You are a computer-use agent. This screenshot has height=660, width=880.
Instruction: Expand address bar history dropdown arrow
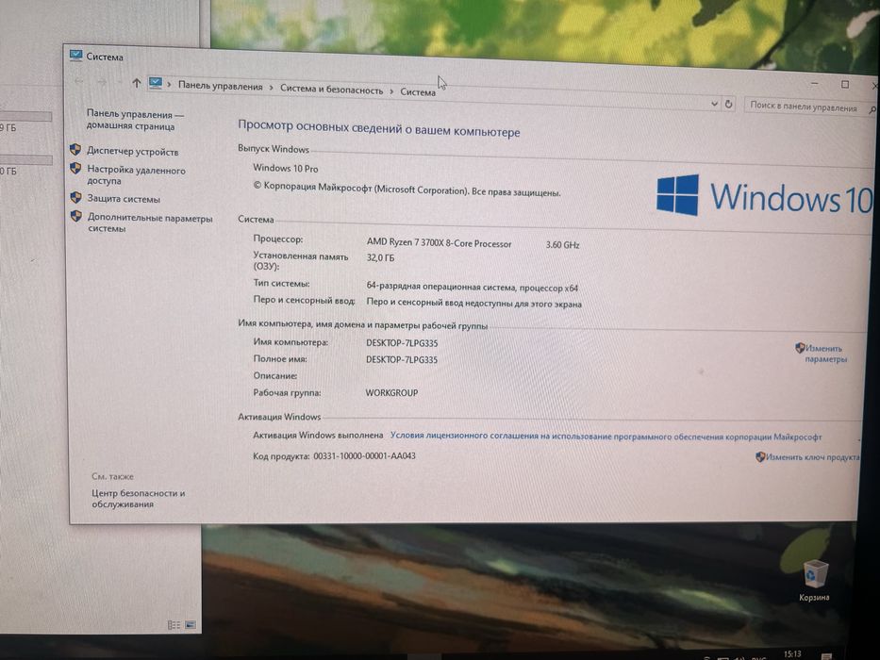(714, 104)
